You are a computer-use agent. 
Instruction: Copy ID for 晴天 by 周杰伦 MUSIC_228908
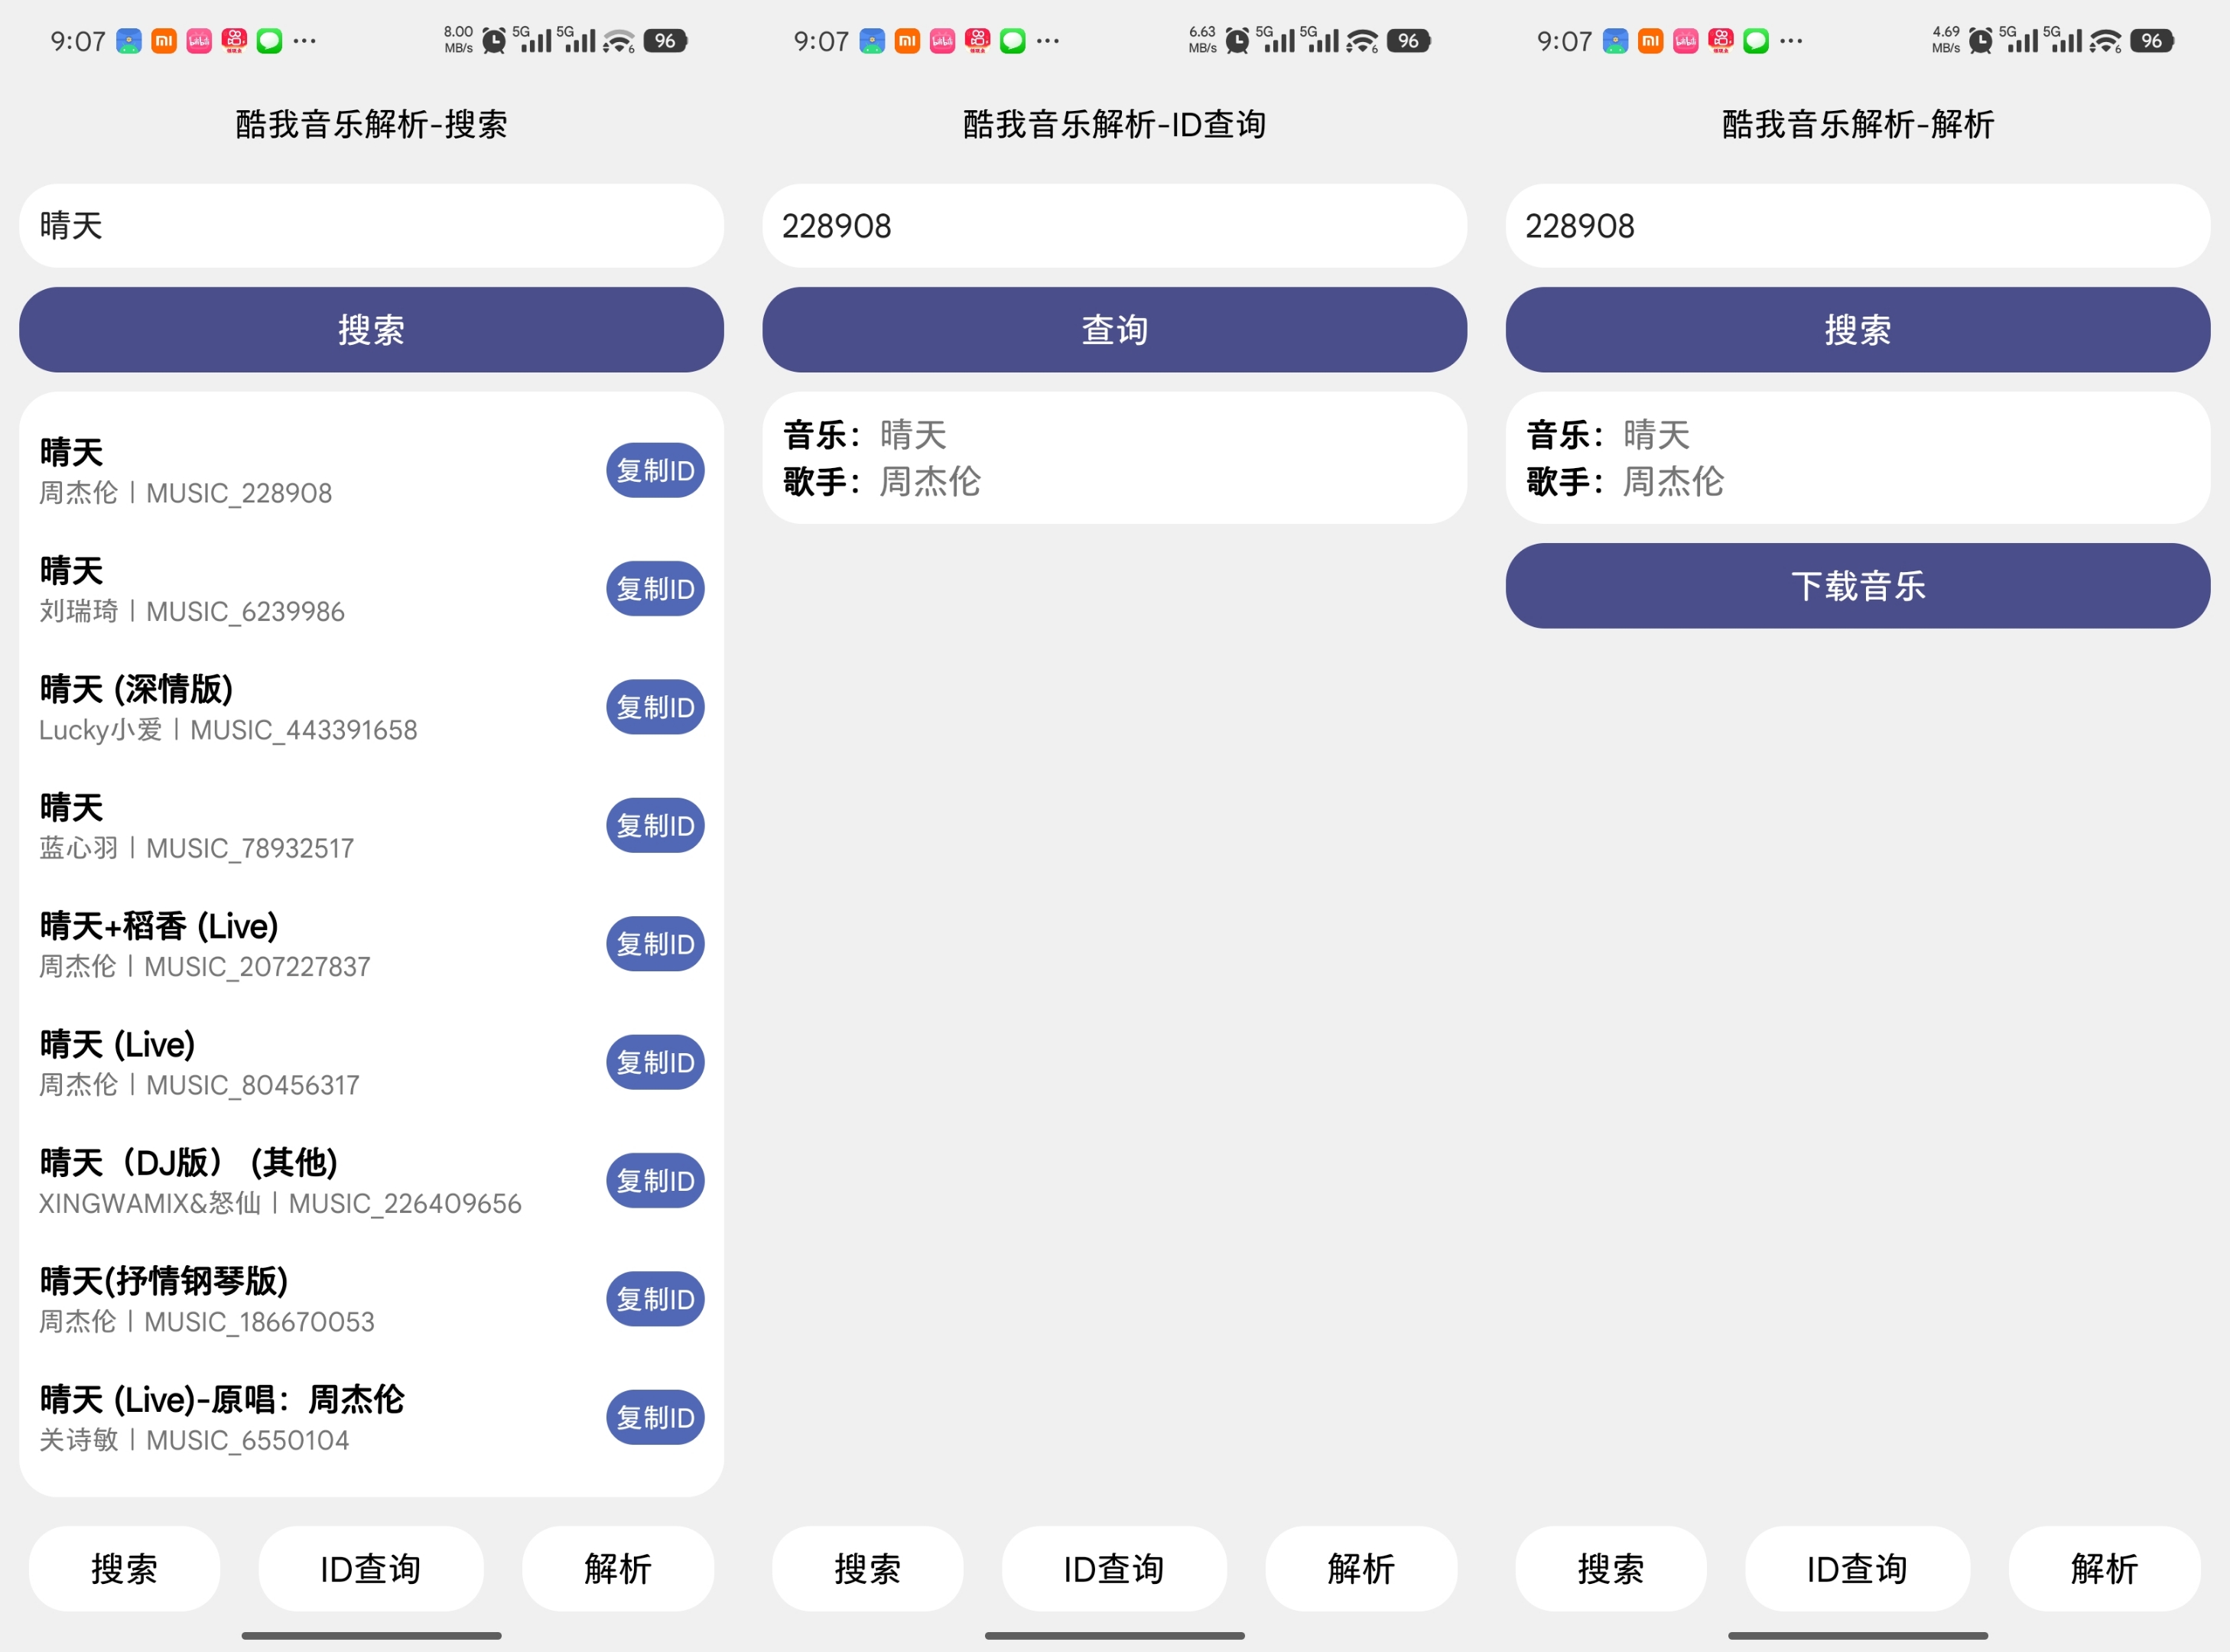[x=655, y=470]
